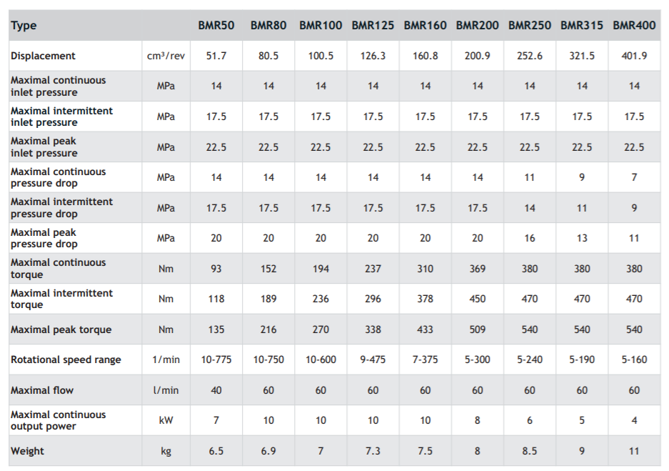Click the Displacement row label
Image resolution: width=669 pixels, height=471 pixels.
(x=43, y=56)
